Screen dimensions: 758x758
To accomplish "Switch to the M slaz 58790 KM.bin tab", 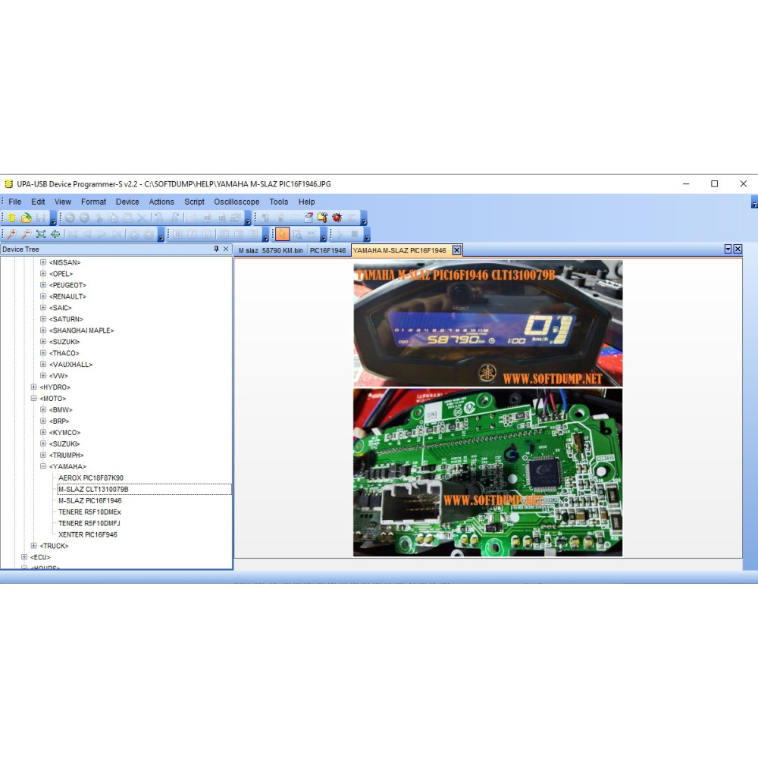I will click(x=271, y=250).
